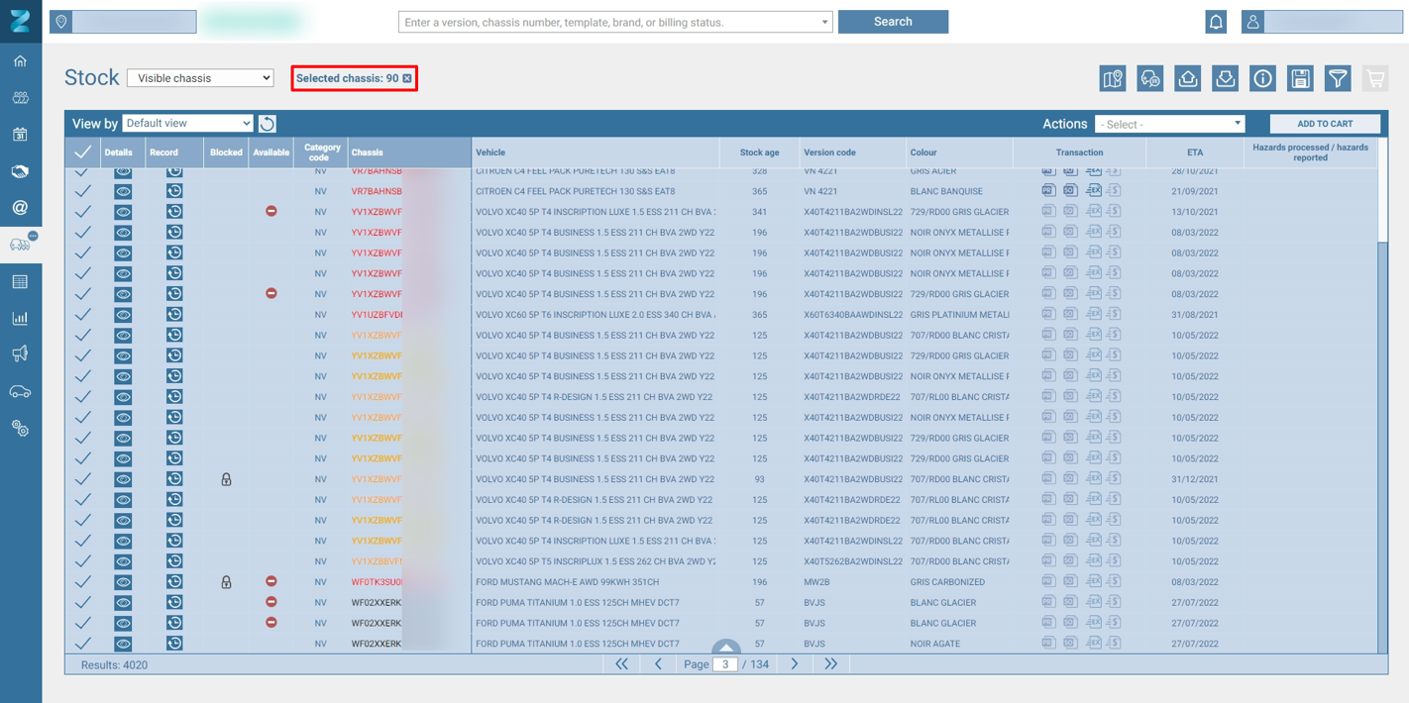
Task: Click the floppy disk save icon
Action: (x=1301, y=78)
